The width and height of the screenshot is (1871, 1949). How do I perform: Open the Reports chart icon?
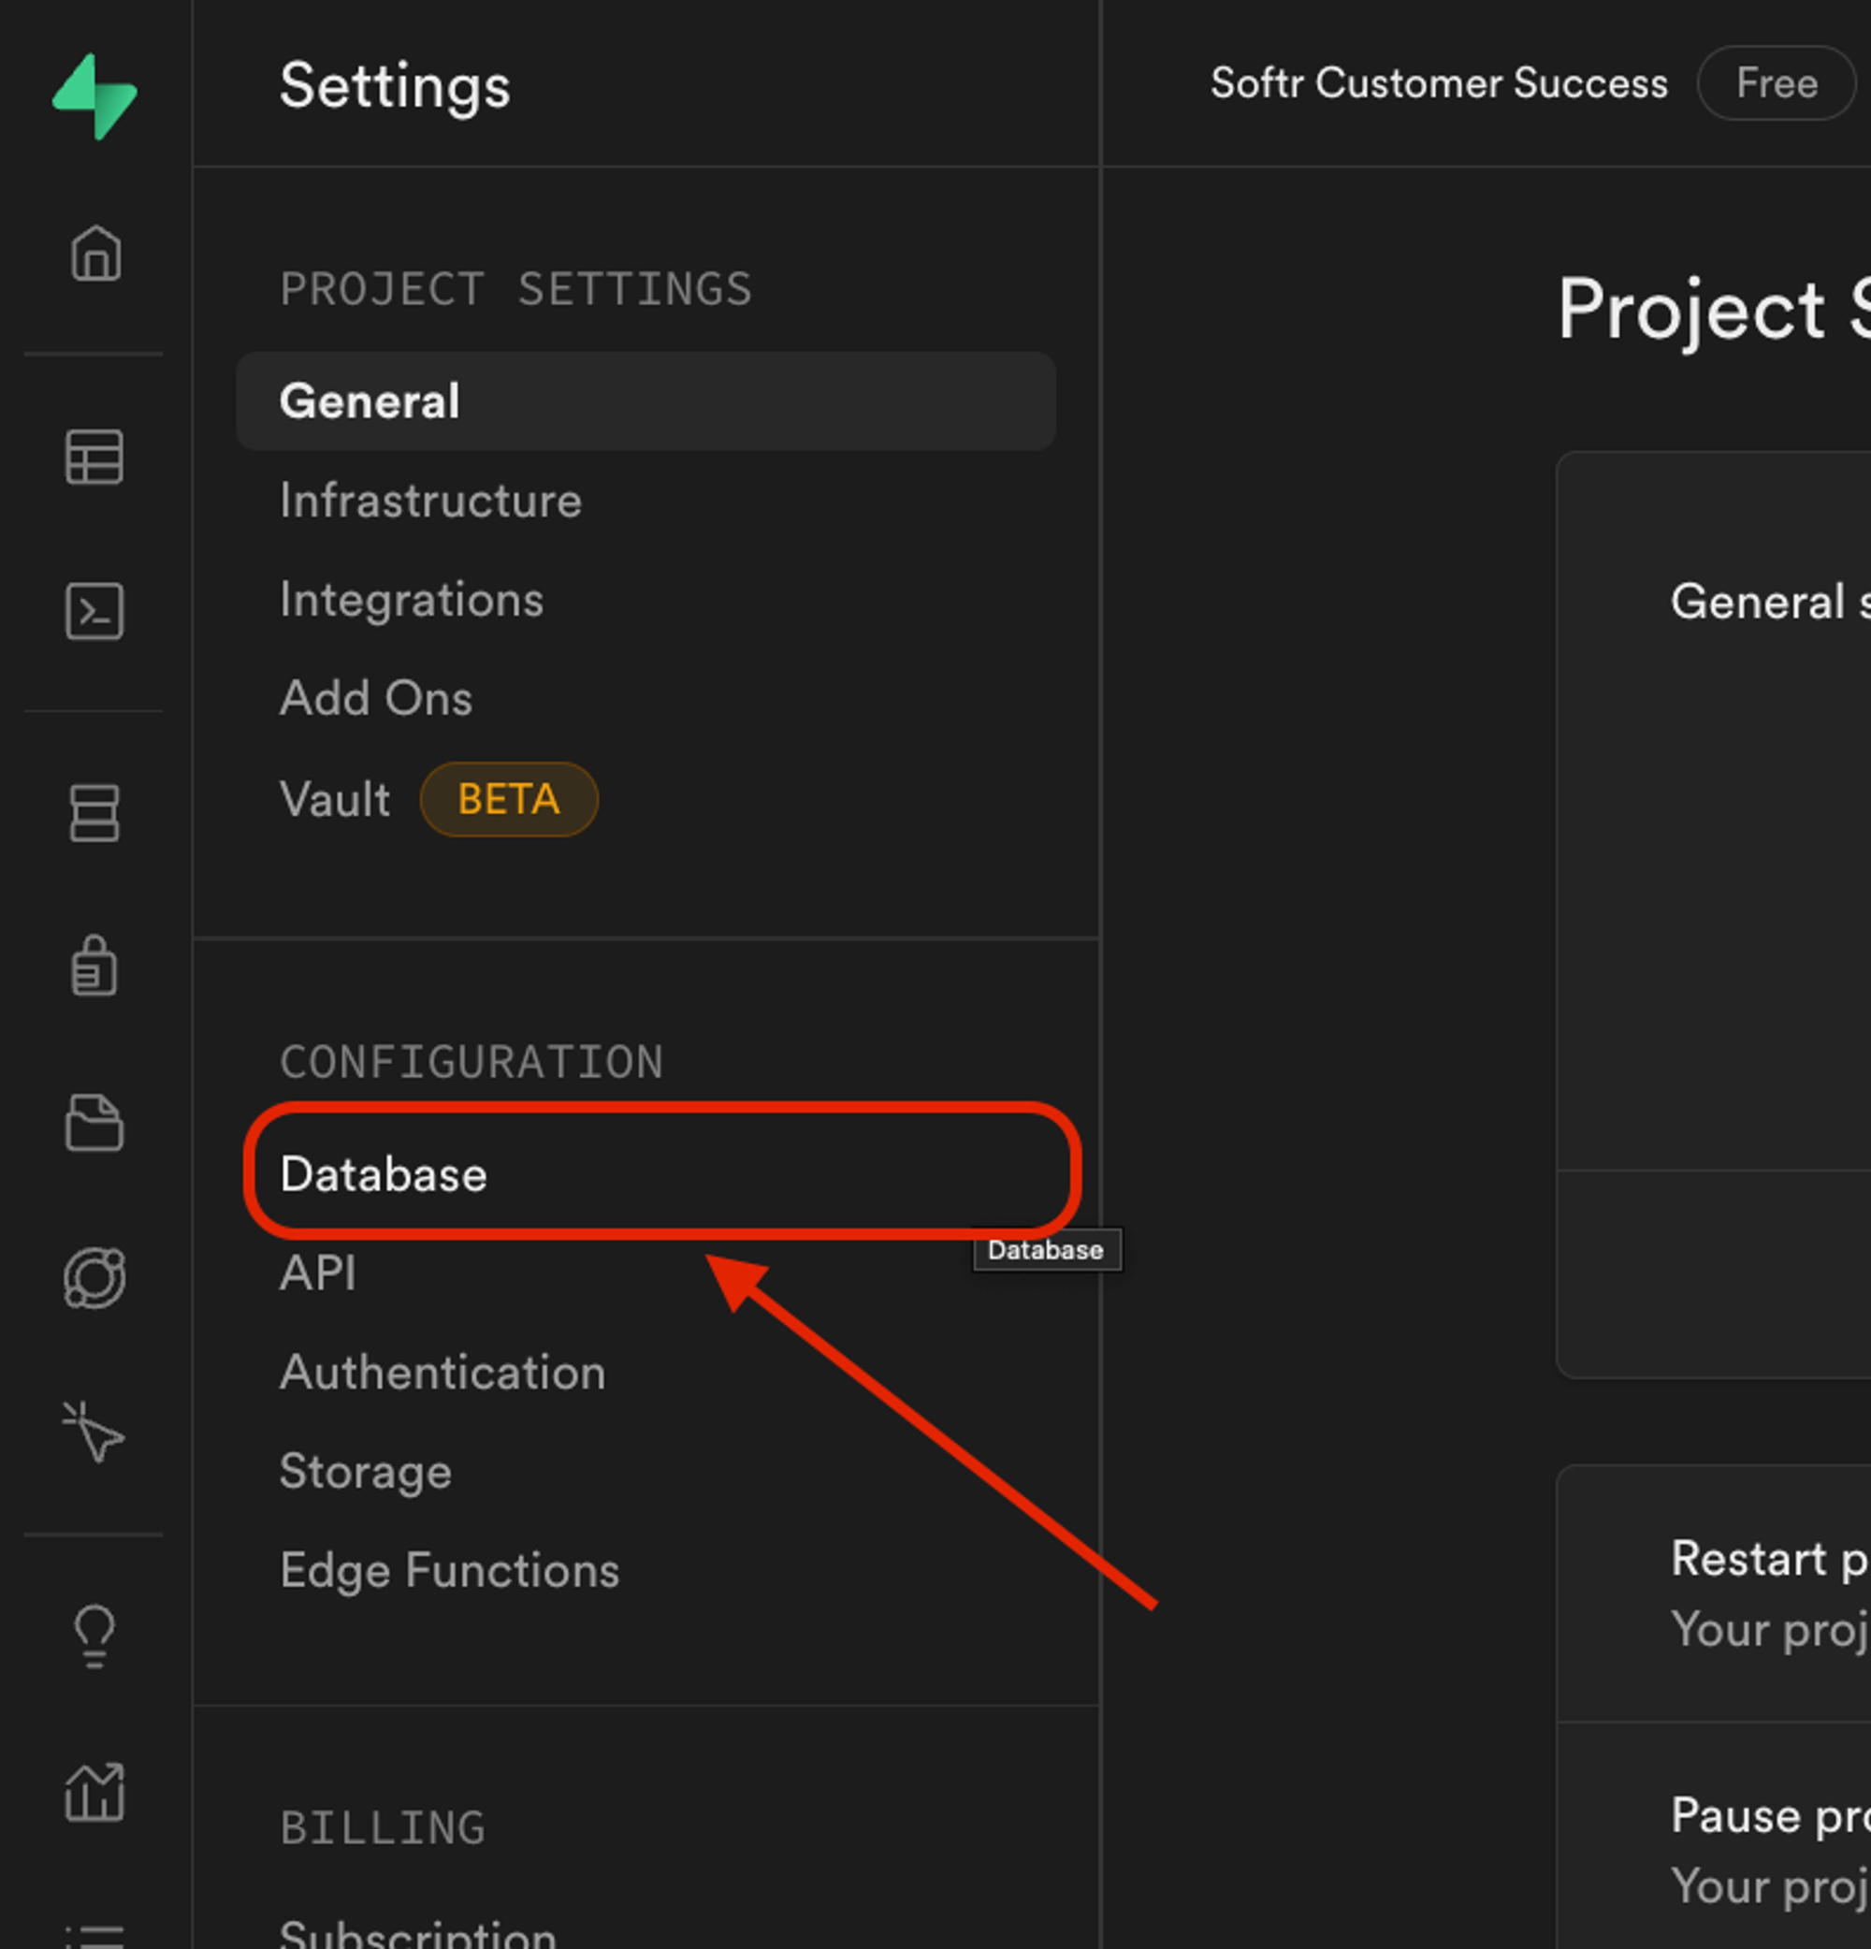94,1792
